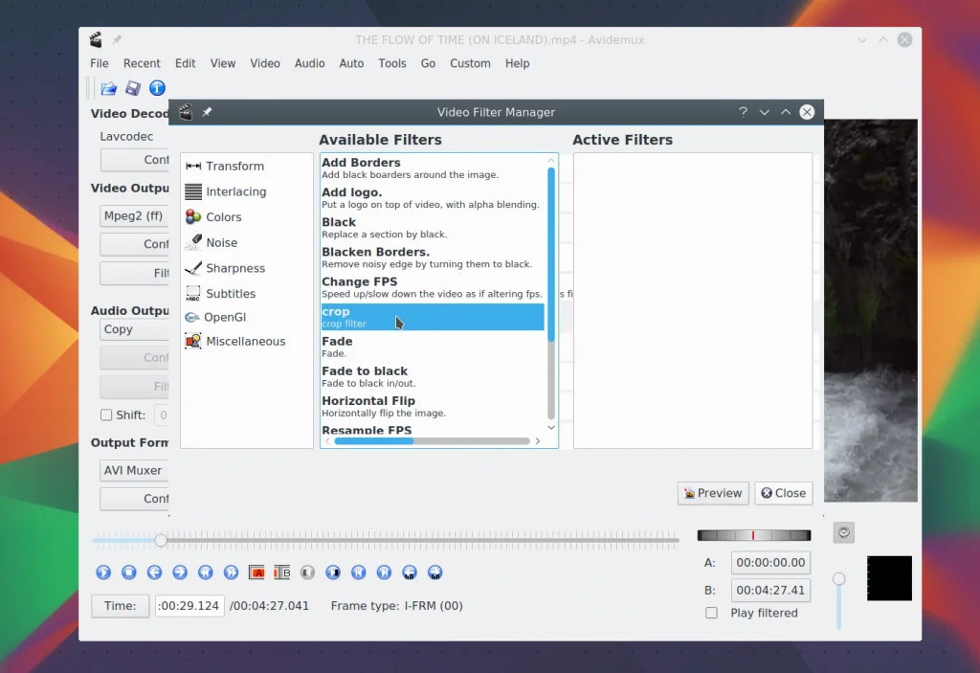Open the Audio menu
This screenshot has height=673, width=980.
pyautogui.click(x=309, y=63)
